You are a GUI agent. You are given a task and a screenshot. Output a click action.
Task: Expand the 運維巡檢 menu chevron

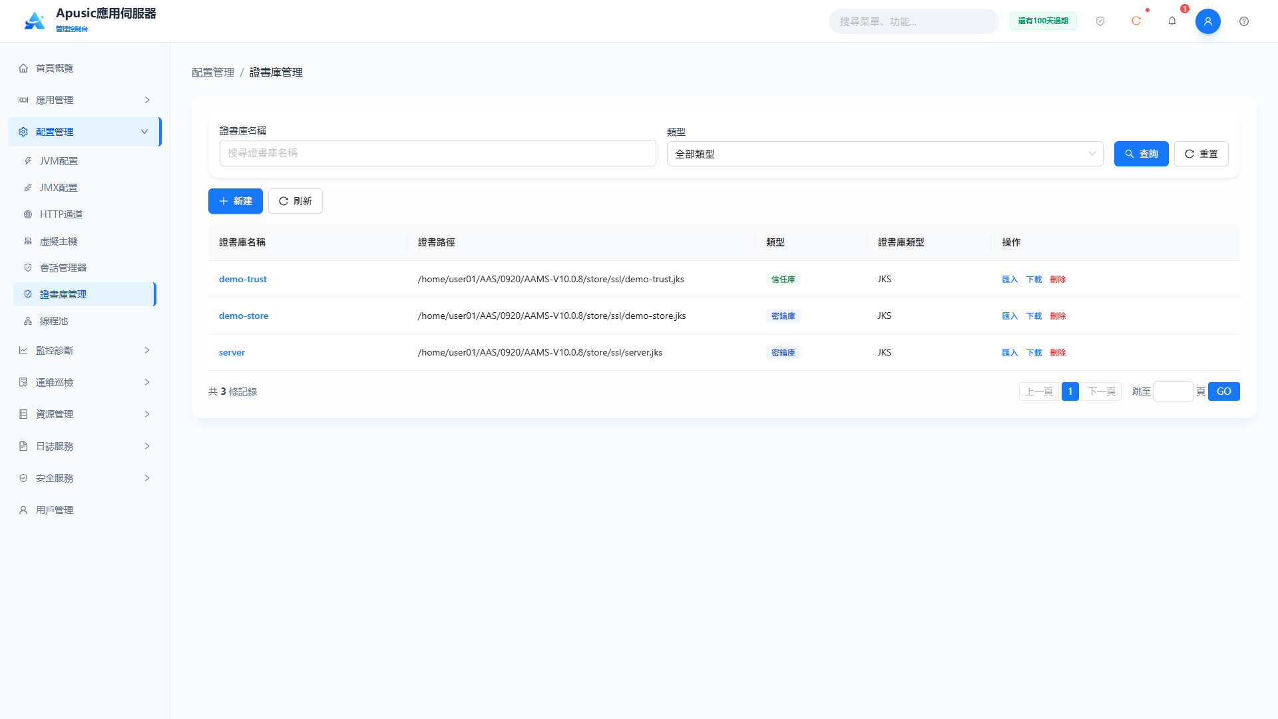point(147,382)
